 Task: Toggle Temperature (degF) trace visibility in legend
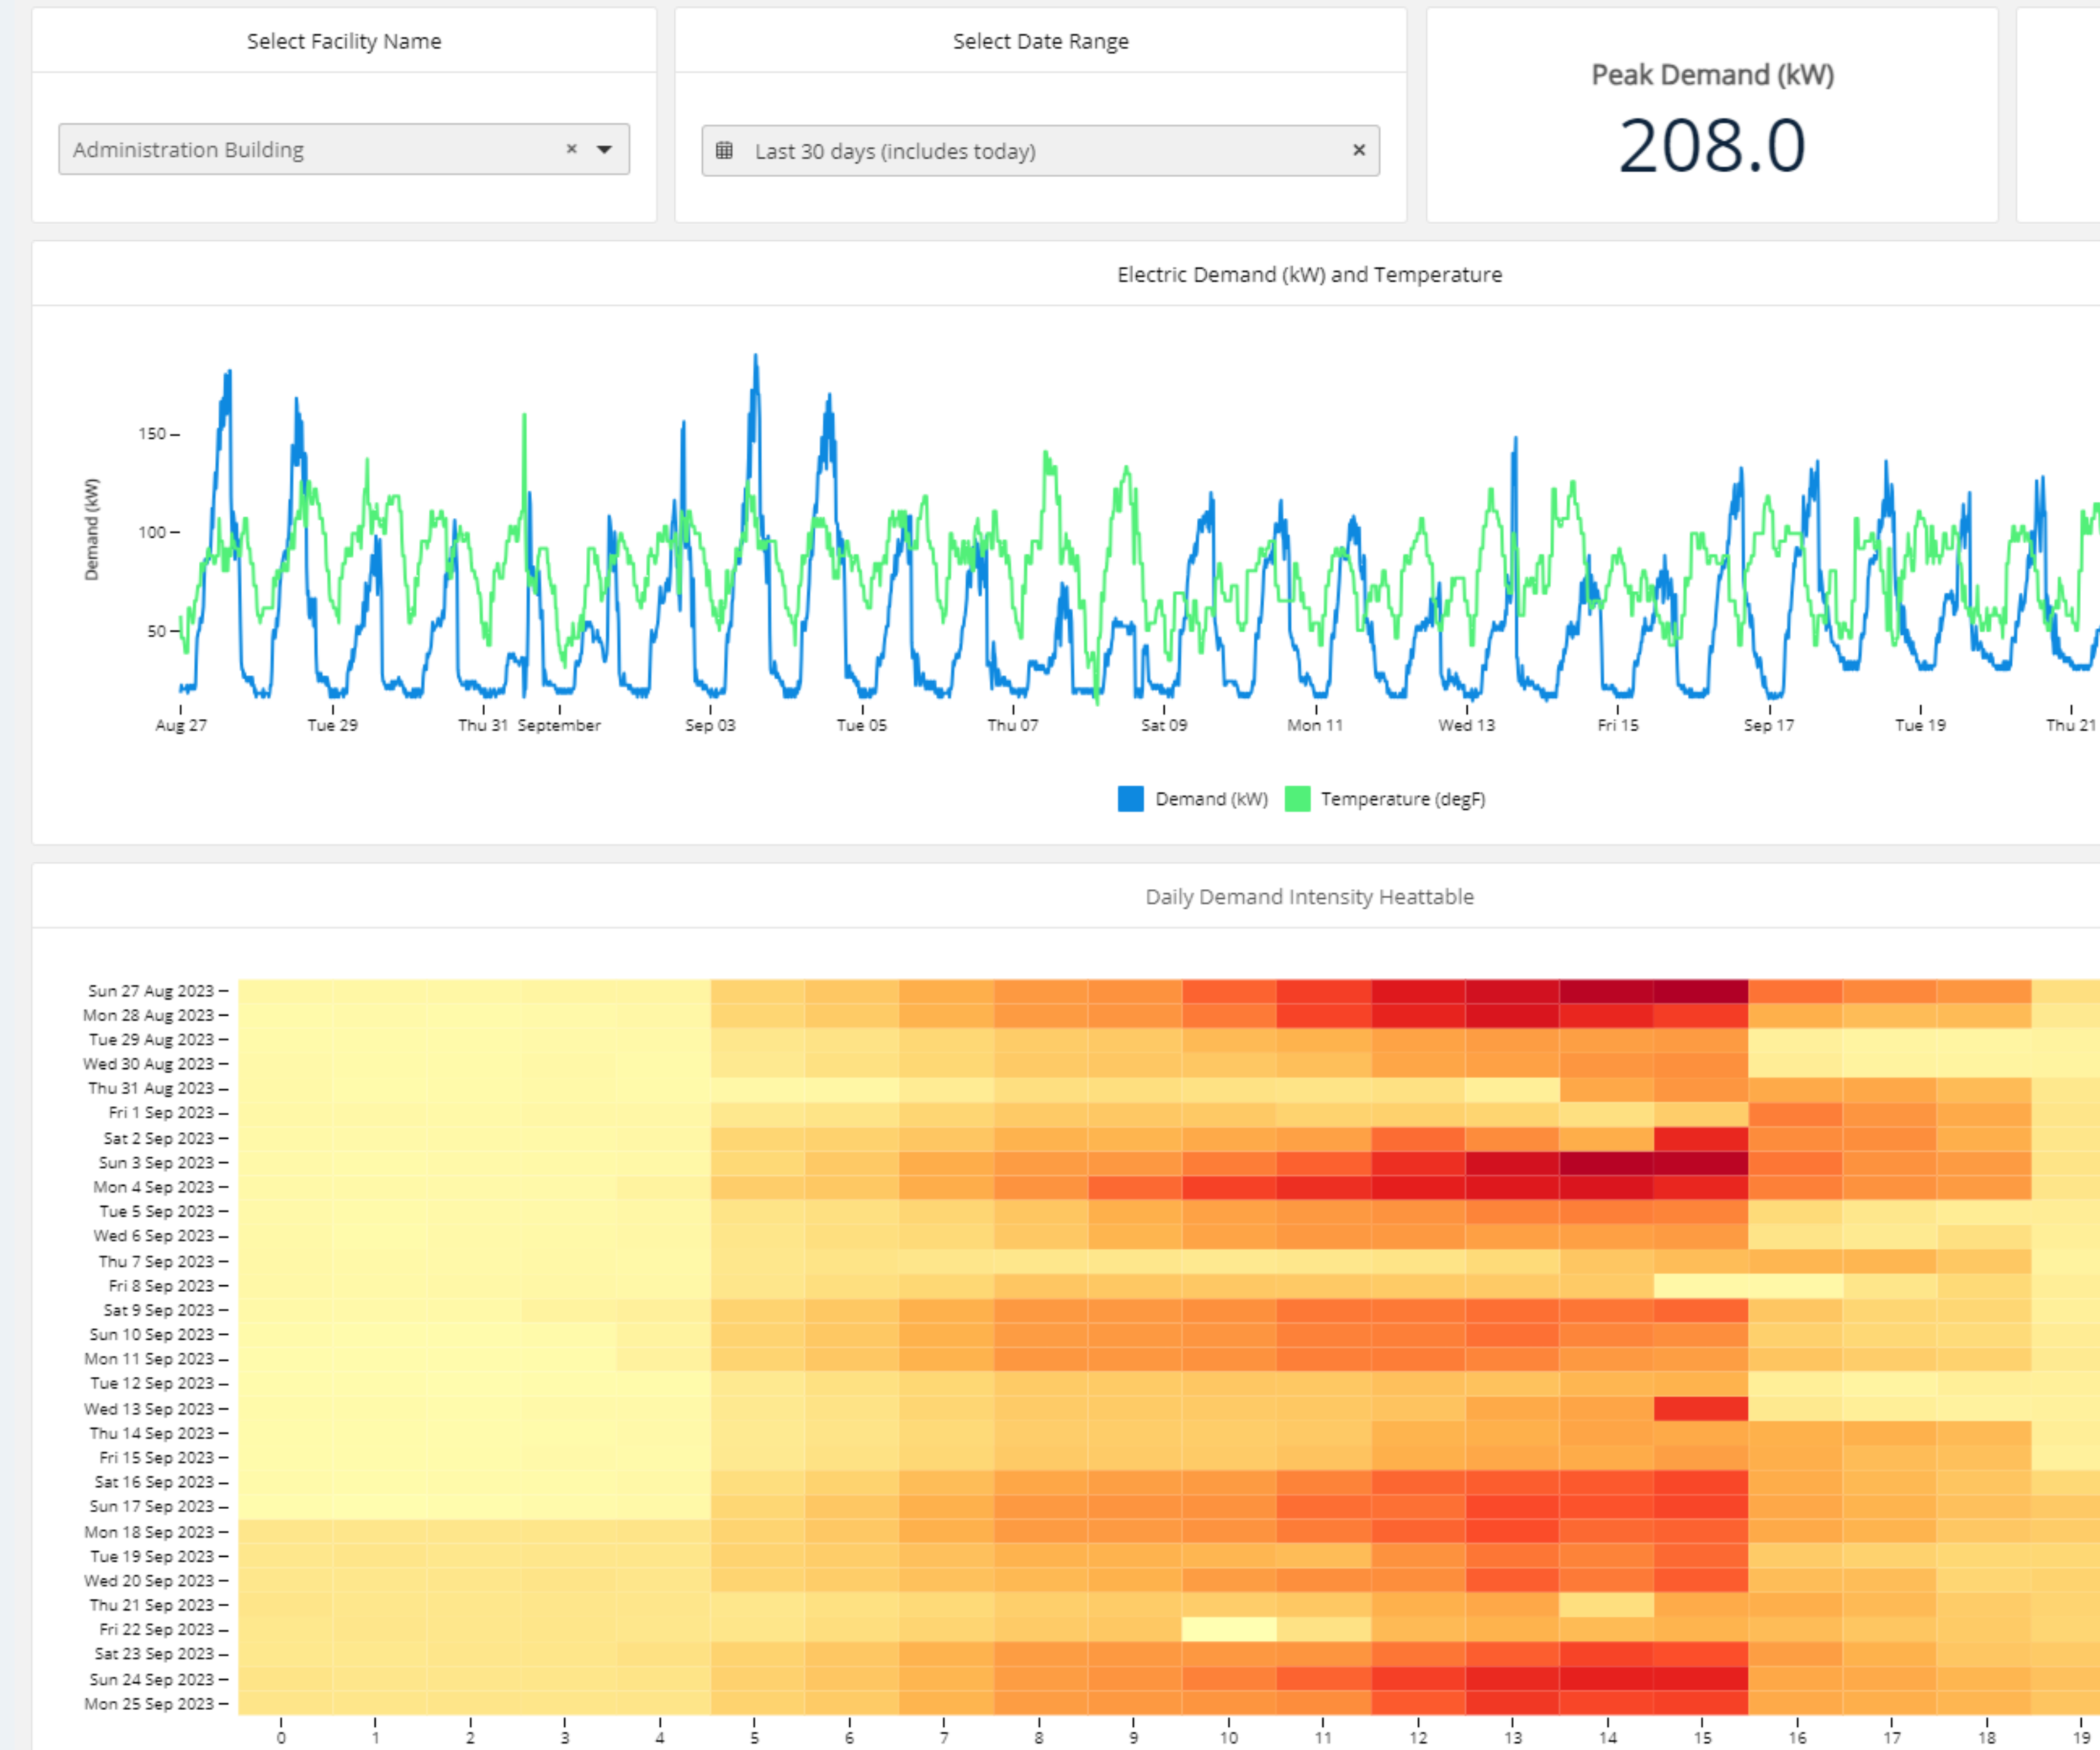[1402, 799]
